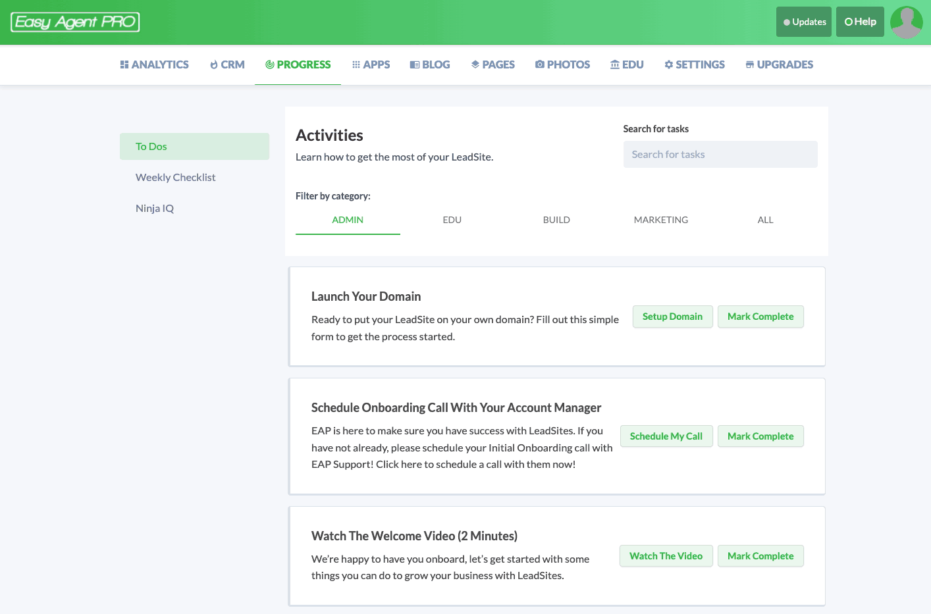Screen dimensions: 931x614
Task: Open the UPGRADES section
Action: tap(780, 64)
